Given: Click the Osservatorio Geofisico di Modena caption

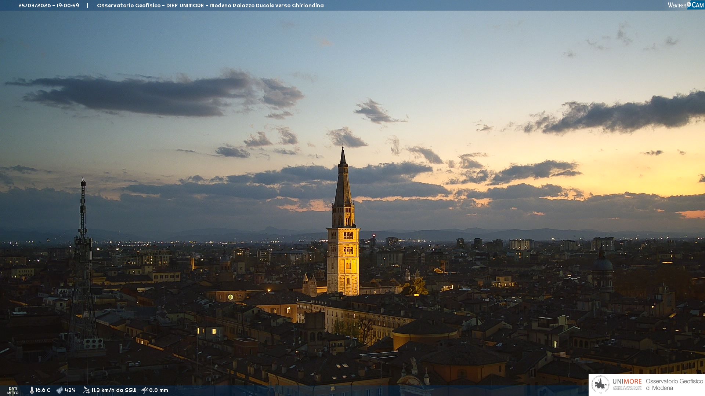Looking at the screenshot, I should (x=674, y=385).
